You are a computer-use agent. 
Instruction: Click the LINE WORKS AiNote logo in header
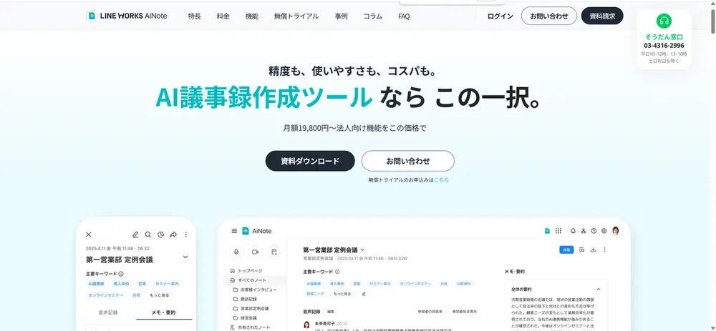[127, 16]
